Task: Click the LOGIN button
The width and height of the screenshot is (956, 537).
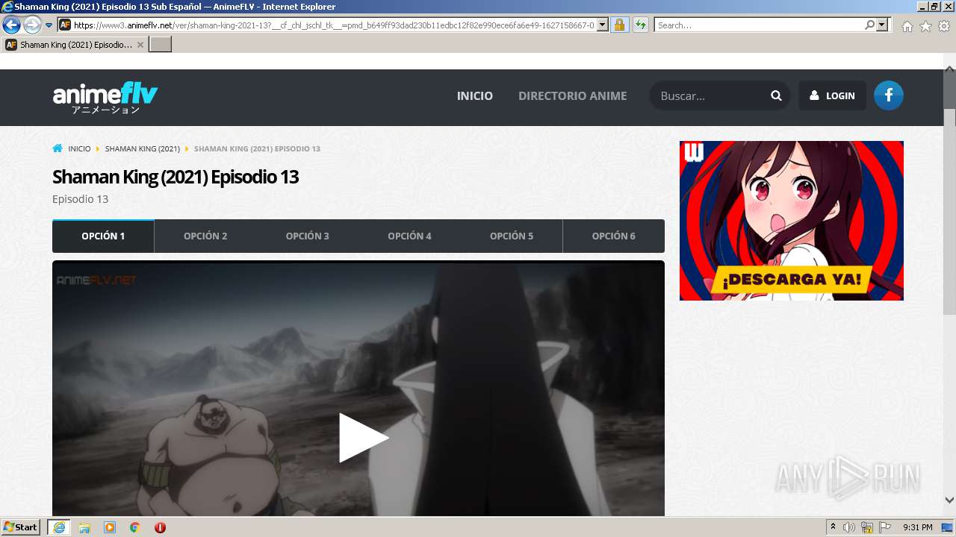Action: pyautogui.click(x=832, y=95)
